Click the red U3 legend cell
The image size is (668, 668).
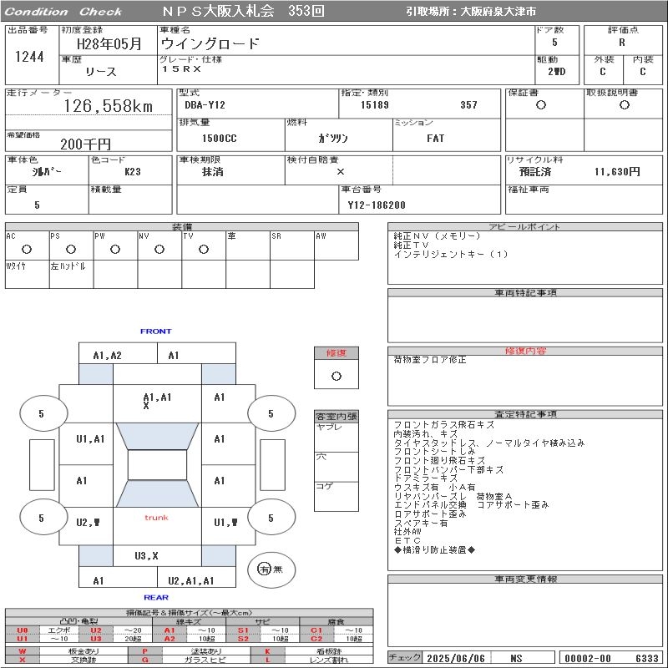click(x=96, y=639)
